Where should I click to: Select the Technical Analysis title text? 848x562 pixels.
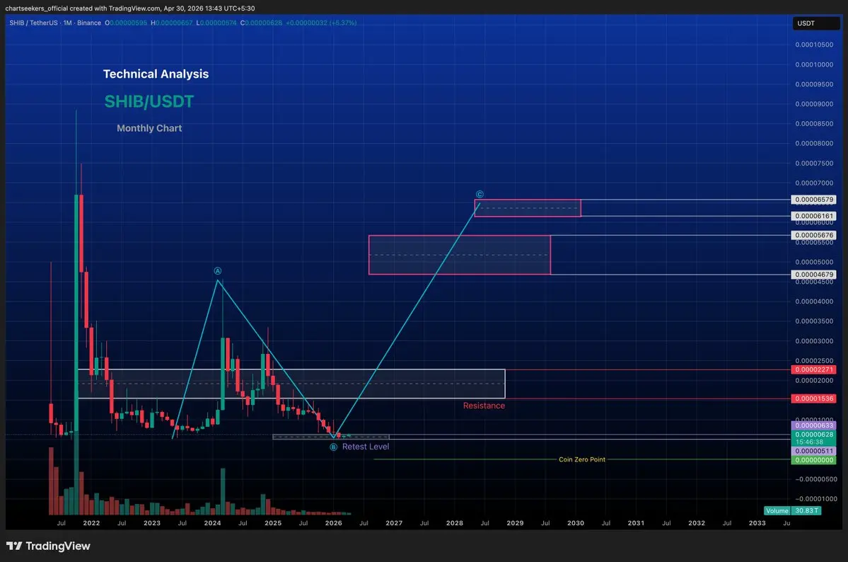pyautogui.click(x=156, y=74)
